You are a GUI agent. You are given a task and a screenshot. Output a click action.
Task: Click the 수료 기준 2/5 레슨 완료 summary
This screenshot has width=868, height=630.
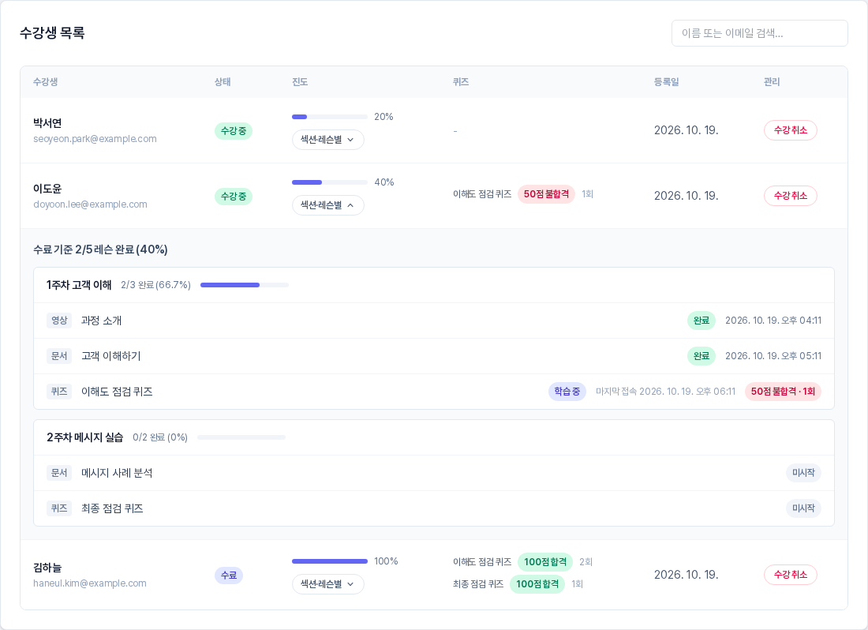point(100,249)
